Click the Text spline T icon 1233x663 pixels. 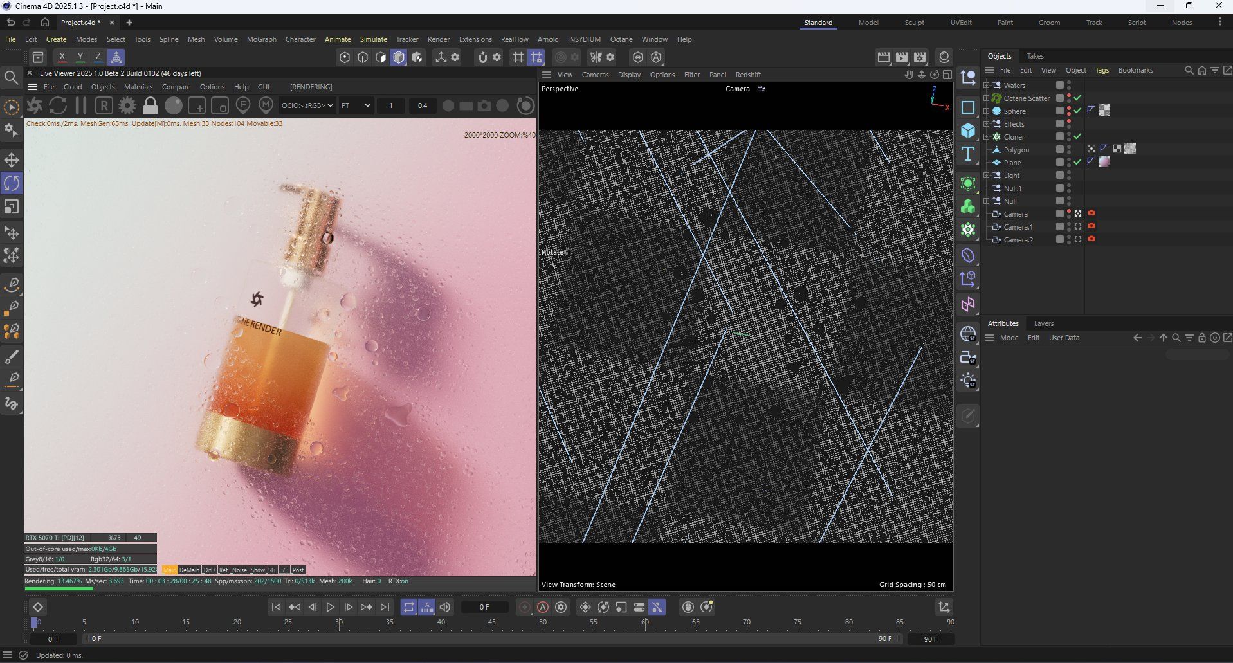[968, 154]
